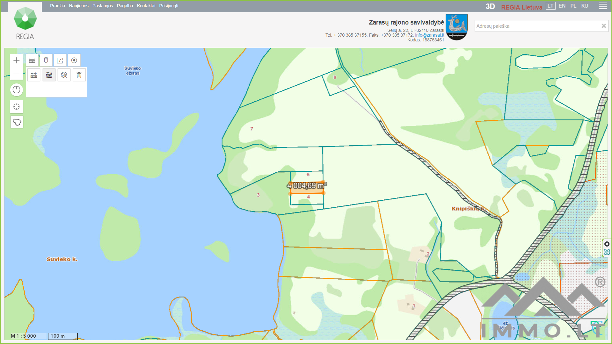Open the hamburger menu

(603, 6)
